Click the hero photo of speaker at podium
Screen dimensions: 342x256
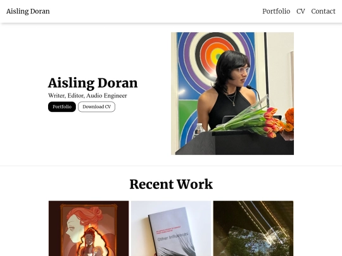click(x=232, y=94)
